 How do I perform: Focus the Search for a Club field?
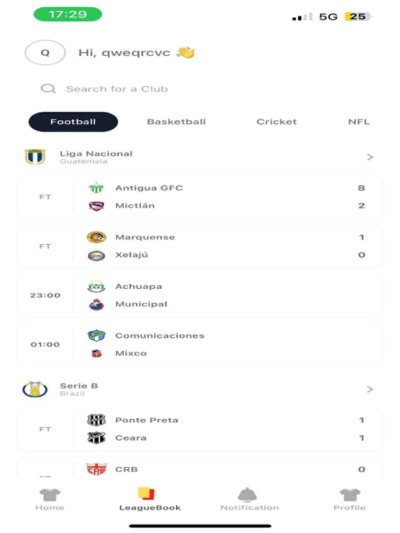coord(200,89)
